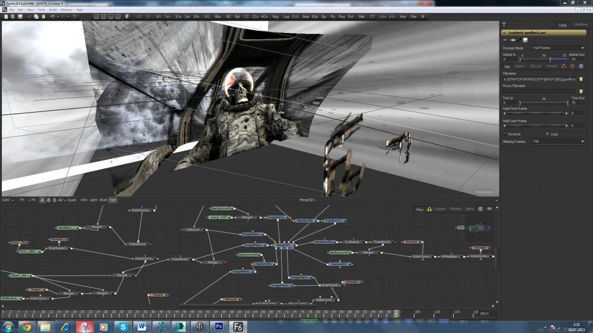The image size is (593, 333).
Task: Click the panel expand arrows above Tools
Action: pyautogui.click(x=503, y=24)
